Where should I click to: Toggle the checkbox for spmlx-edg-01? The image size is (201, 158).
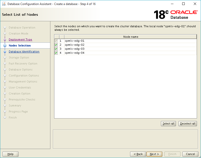click(x=56, y=41)
